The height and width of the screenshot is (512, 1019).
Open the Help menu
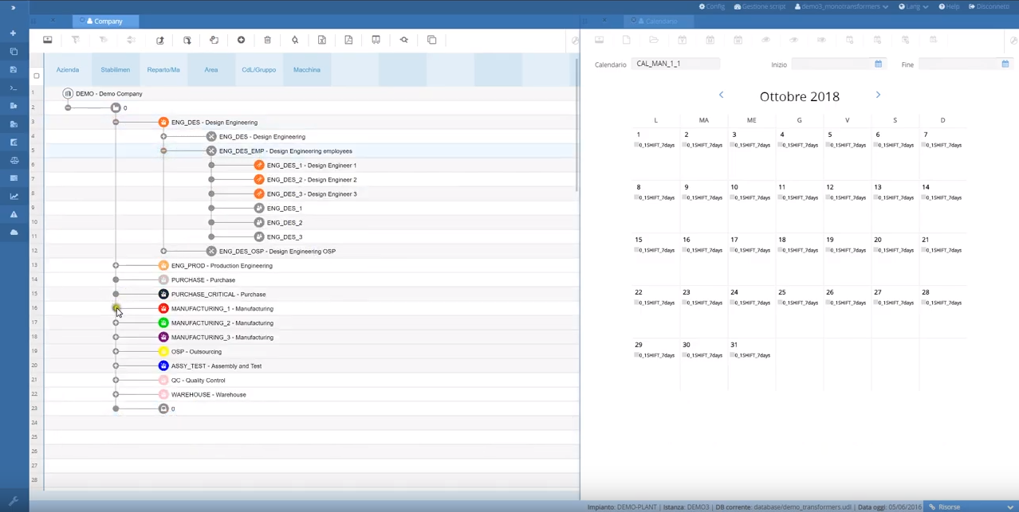949,6
